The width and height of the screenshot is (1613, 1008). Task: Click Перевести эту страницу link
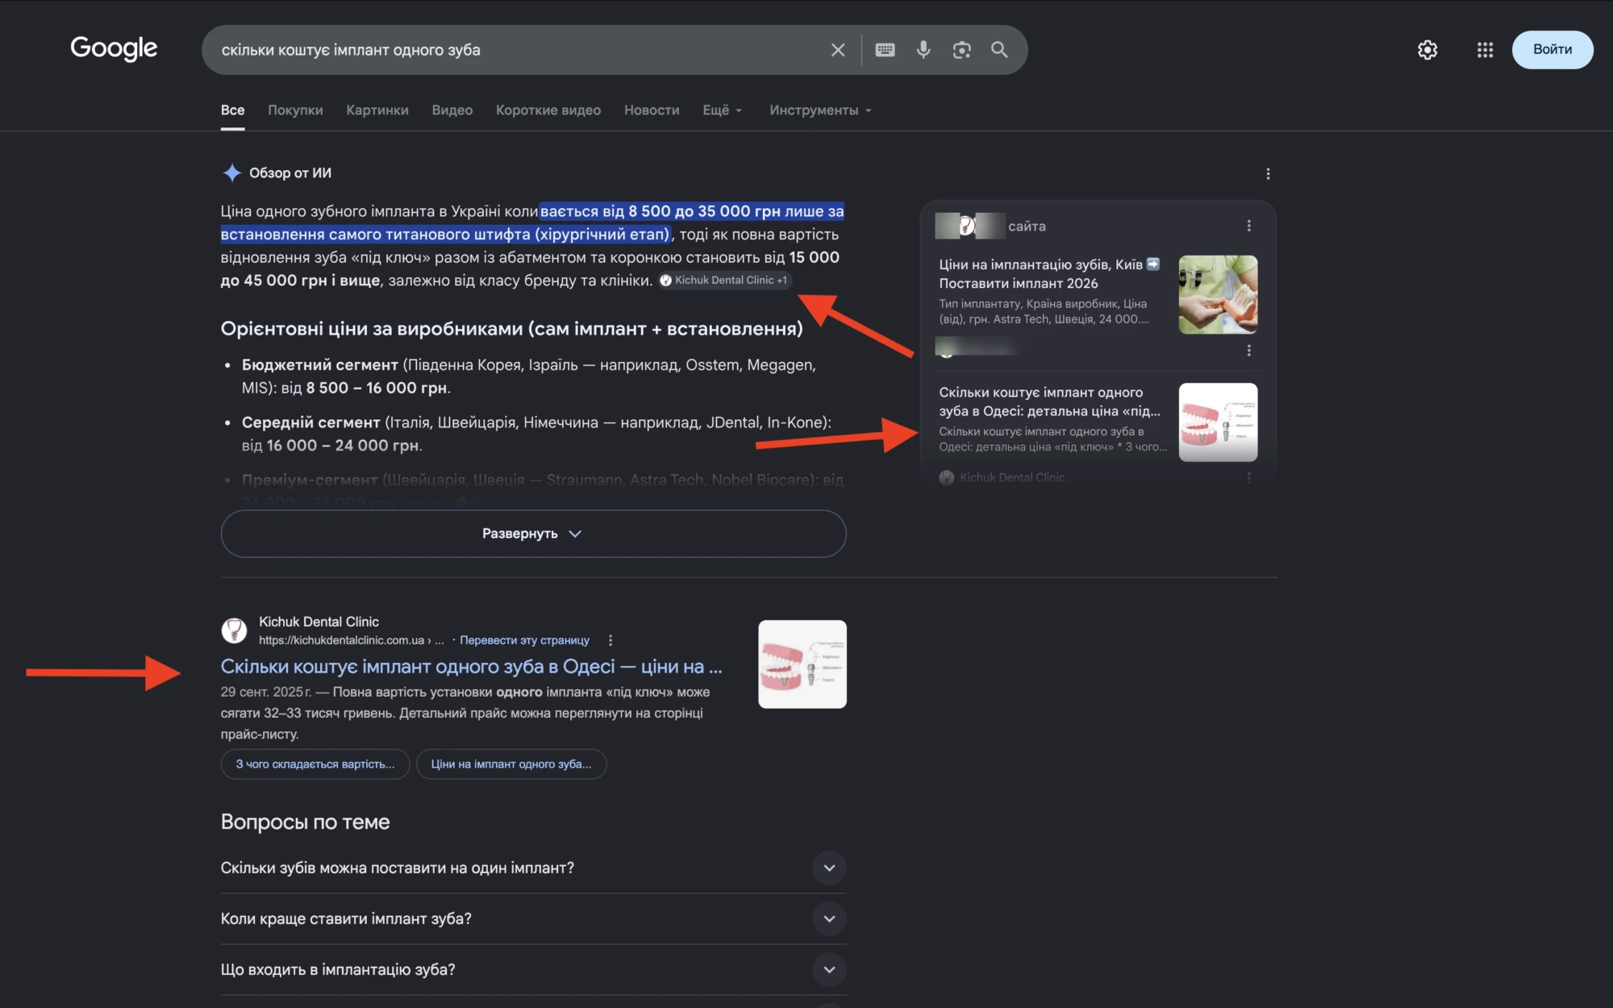coord(524,640)
